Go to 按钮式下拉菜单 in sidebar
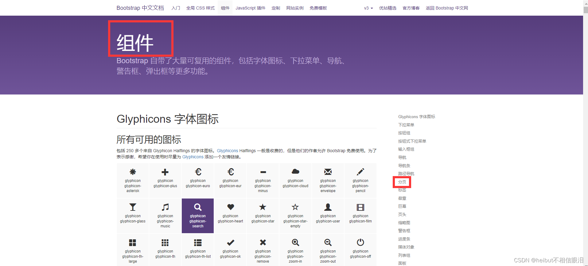Screen dimensions: 588x266 coord(412,141)
